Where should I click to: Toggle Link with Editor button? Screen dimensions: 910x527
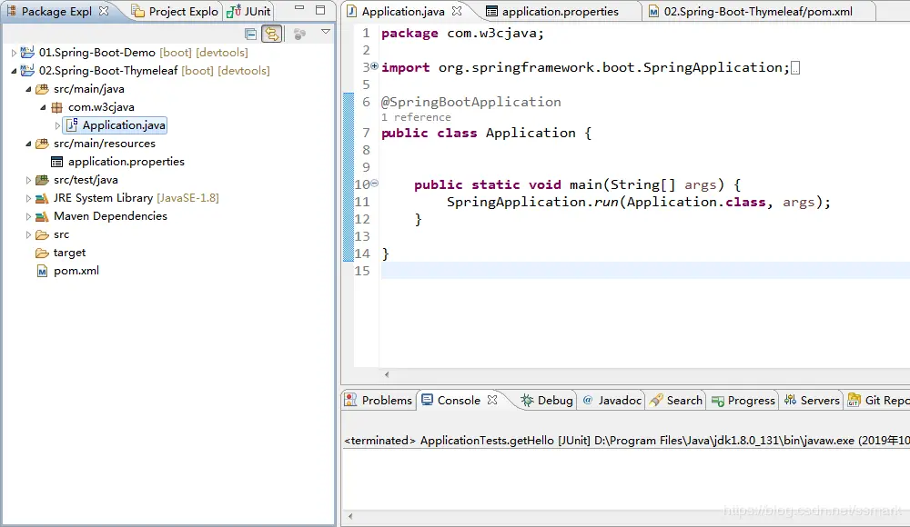point(271,35)
